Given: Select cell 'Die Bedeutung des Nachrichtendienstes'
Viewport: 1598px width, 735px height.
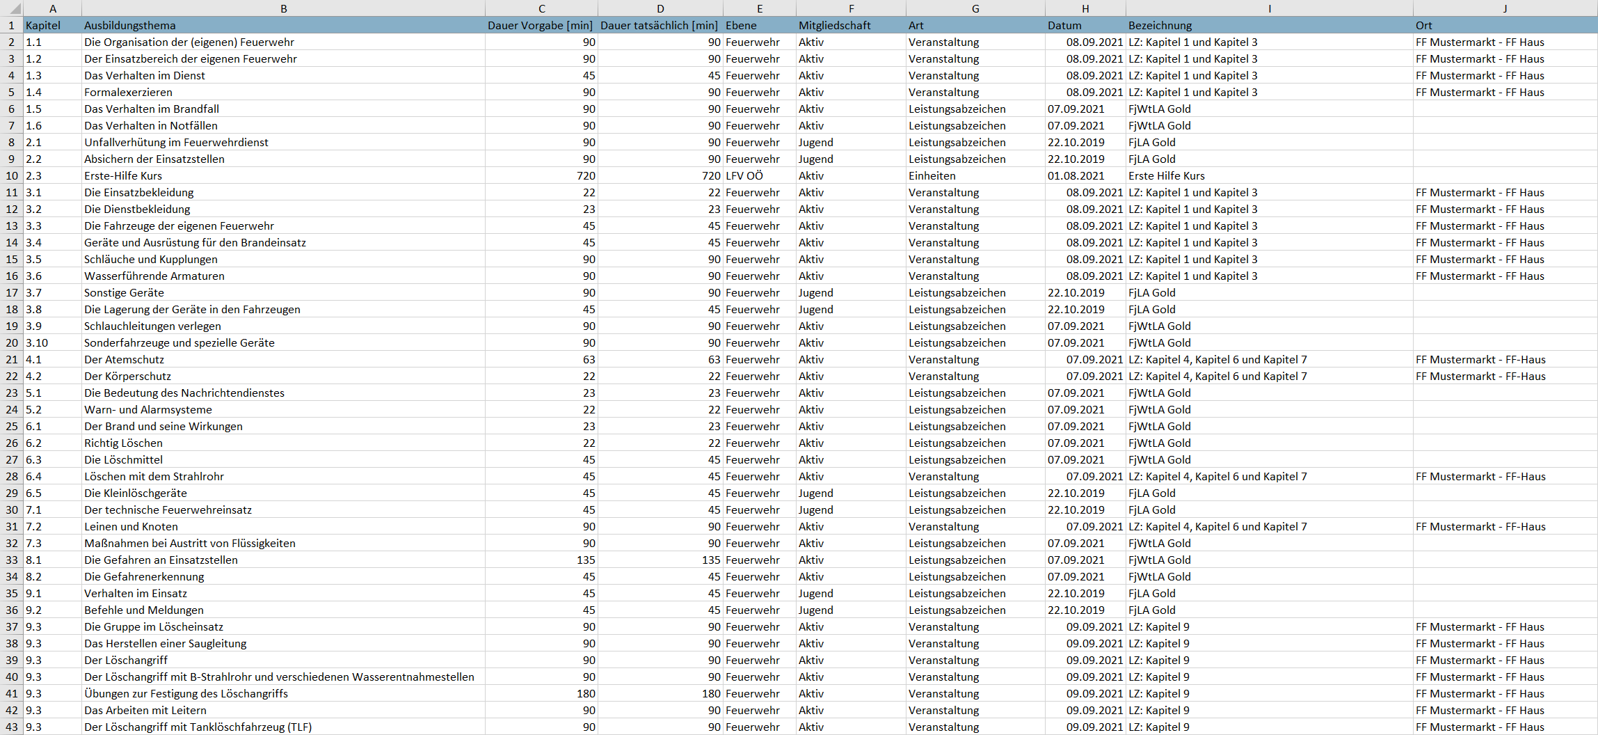Looking at the screenshot, I should click(283, 393).
